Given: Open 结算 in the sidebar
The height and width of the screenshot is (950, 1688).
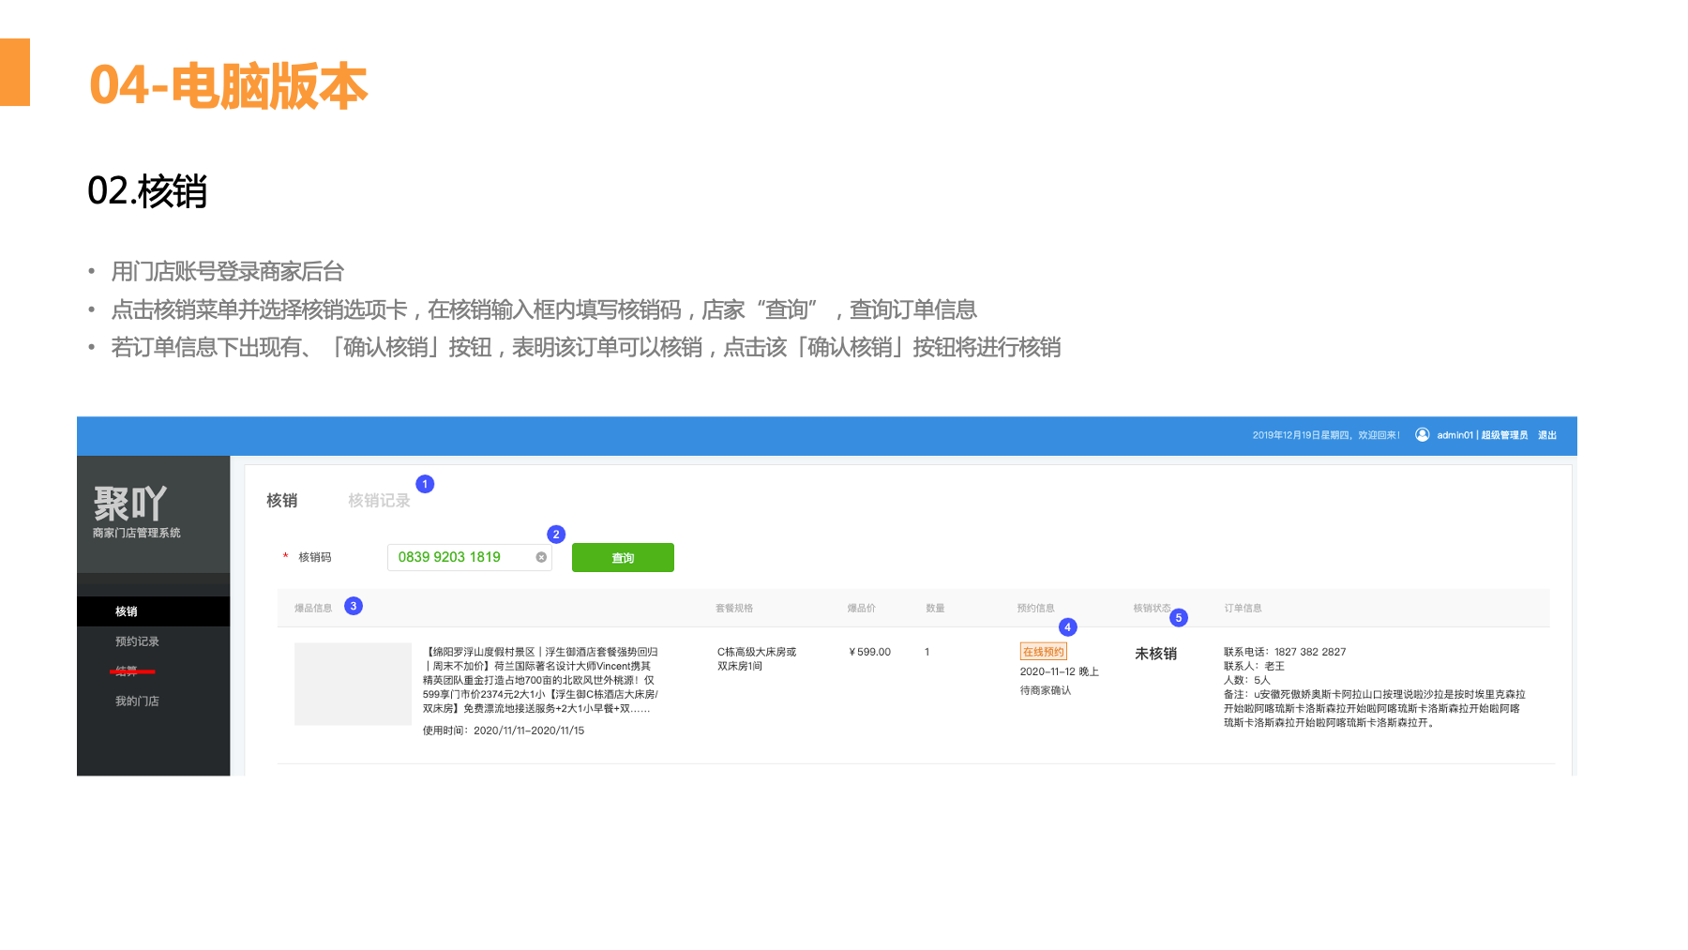Looking at the screenshot, I should click(x=127, y=671).
